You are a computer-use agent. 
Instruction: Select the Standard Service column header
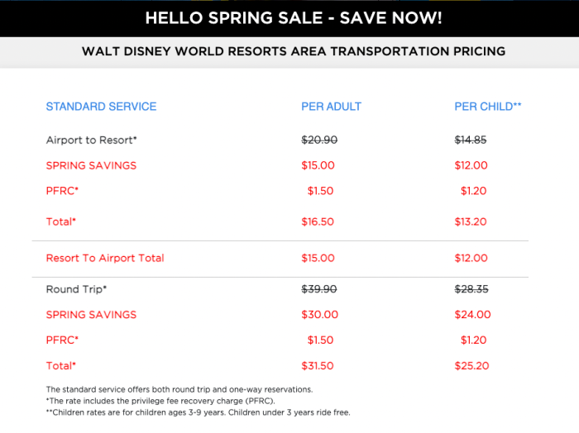point(101,107)
